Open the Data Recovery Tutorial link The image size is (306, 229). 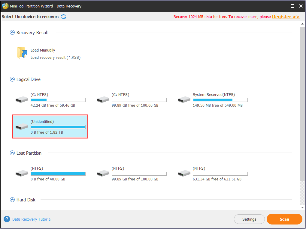[x=32, y=219]
